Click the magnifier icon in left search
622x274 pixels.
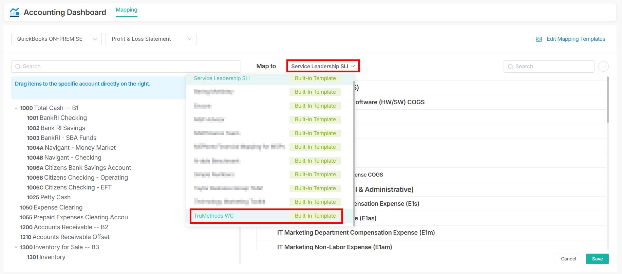tap(18, 67)
